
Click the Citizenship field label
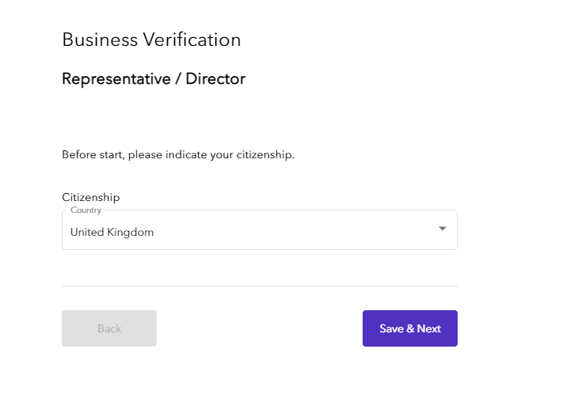pos(91,197)
